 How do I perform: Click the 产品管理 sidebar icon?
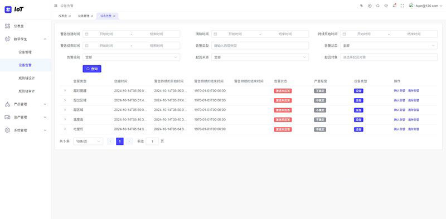[x=8, y=104]
